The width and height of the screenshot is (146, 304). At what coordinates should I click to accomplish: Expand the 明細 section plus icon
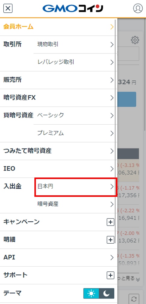coord(110,240)
